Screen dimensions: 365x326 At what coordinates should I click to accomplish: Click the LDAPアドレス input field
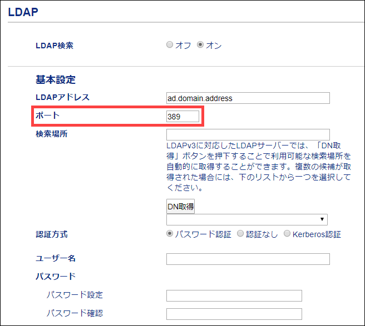[x=248, y=98]
